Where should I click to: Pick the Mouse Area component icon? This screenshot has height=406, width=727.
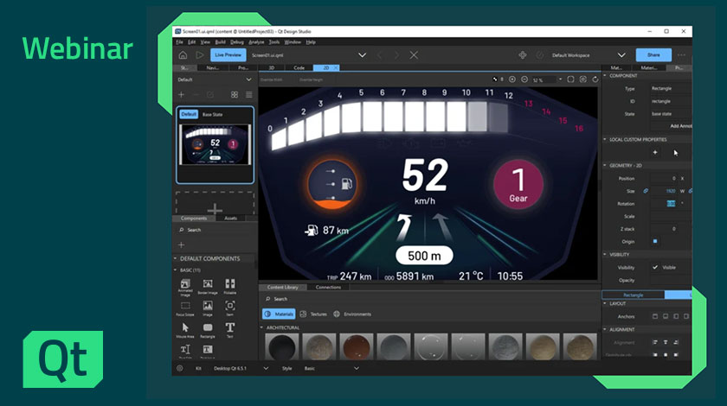tap(185, 328)
